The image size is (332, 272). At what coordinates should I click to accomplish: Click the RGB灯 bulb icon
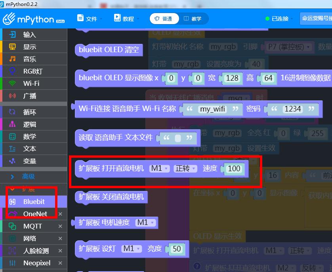pos(12,71)
